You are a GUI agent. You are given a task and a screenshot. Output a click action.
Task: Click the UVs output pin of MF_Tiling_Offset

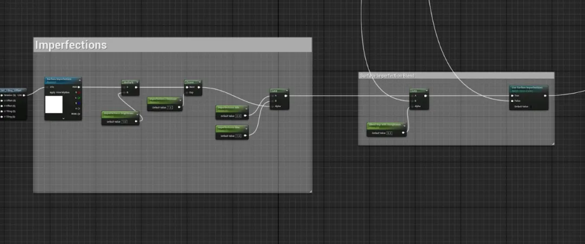[24, 95]
